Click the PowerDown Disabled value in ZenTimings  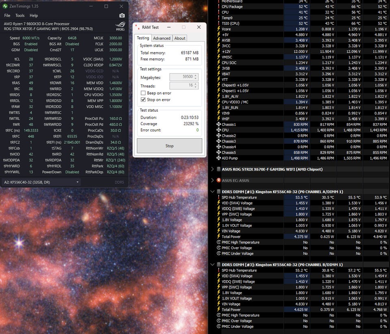[x=72, y=172]
